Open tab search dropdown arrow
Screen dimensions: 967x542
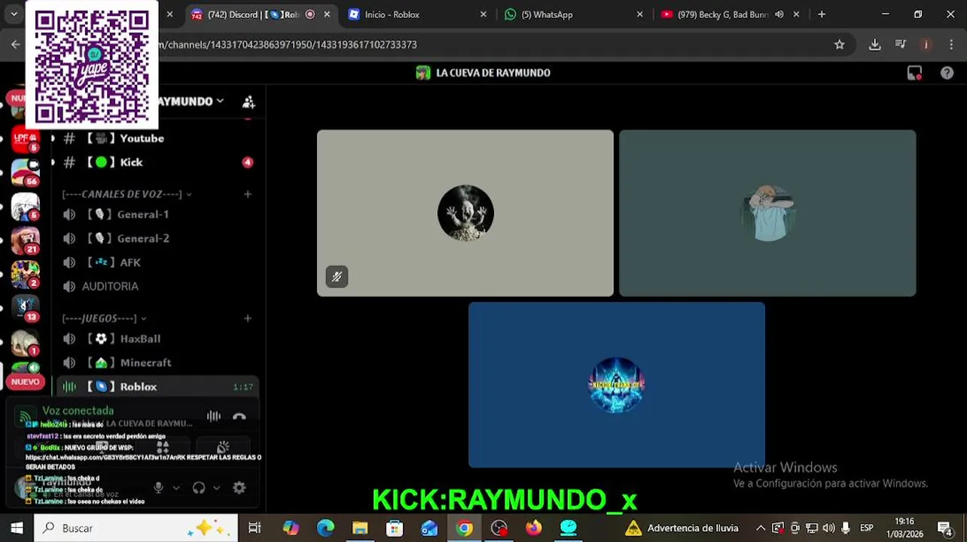(14, 14)
